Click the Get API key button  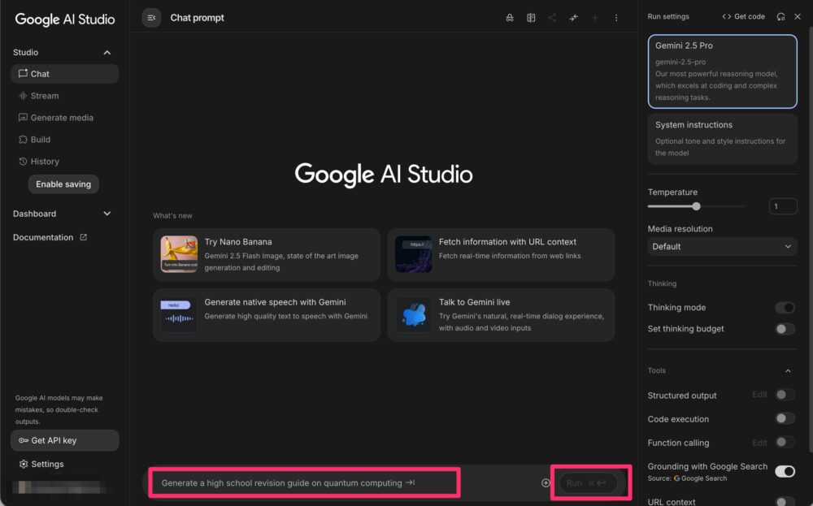tap(64, 440)
